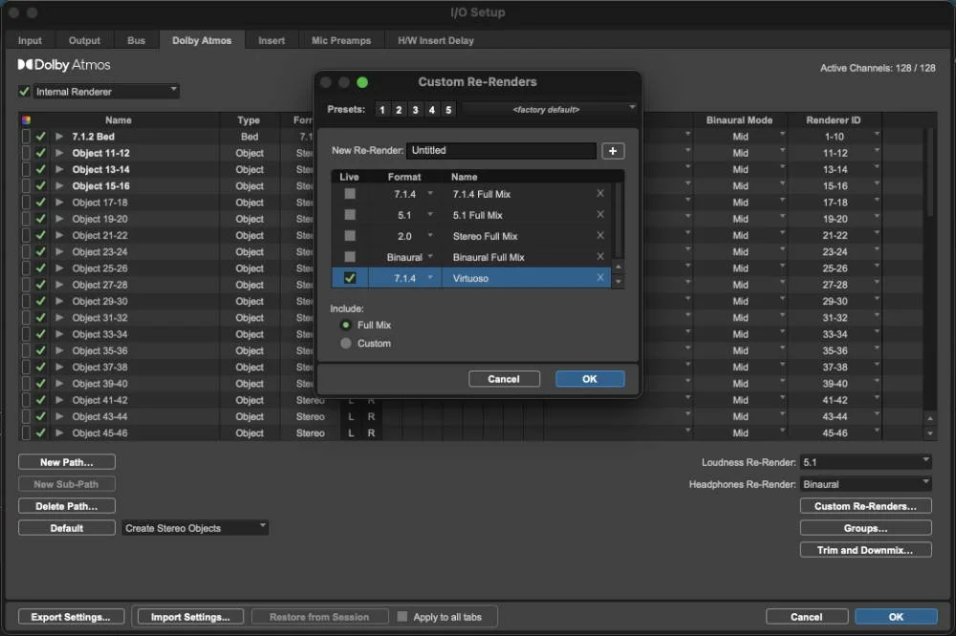Switch to the H/W Insert Delay tab
Screen dimensions: 956x636
(x=435, y=40)
